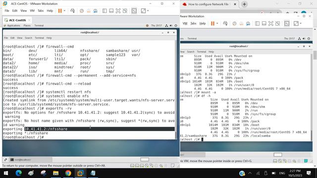Image resolution: width=317 pixels, height=178 pixels.
Task: Click Send Ctrl+Alt+Del icon in left VMware window
Action: 72,11
